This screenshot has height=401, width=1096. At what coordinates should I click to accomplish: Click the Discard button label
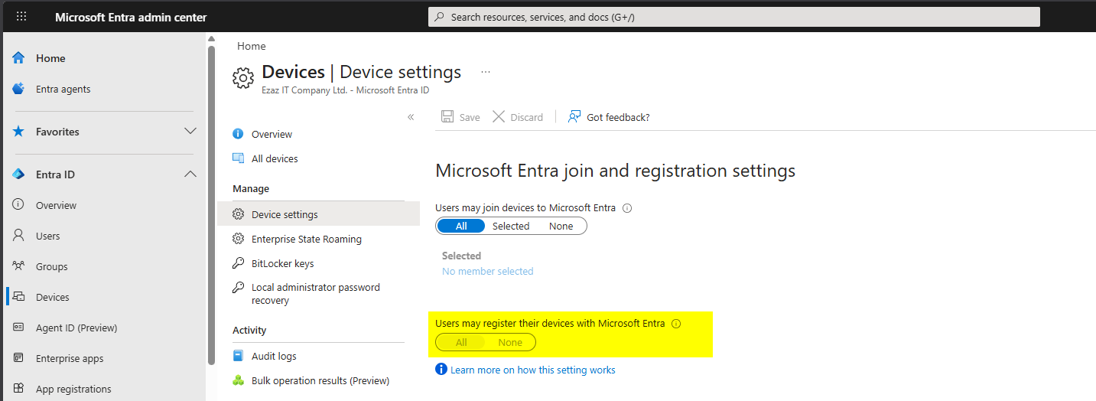pyautogui.click(x=527, y=117)
